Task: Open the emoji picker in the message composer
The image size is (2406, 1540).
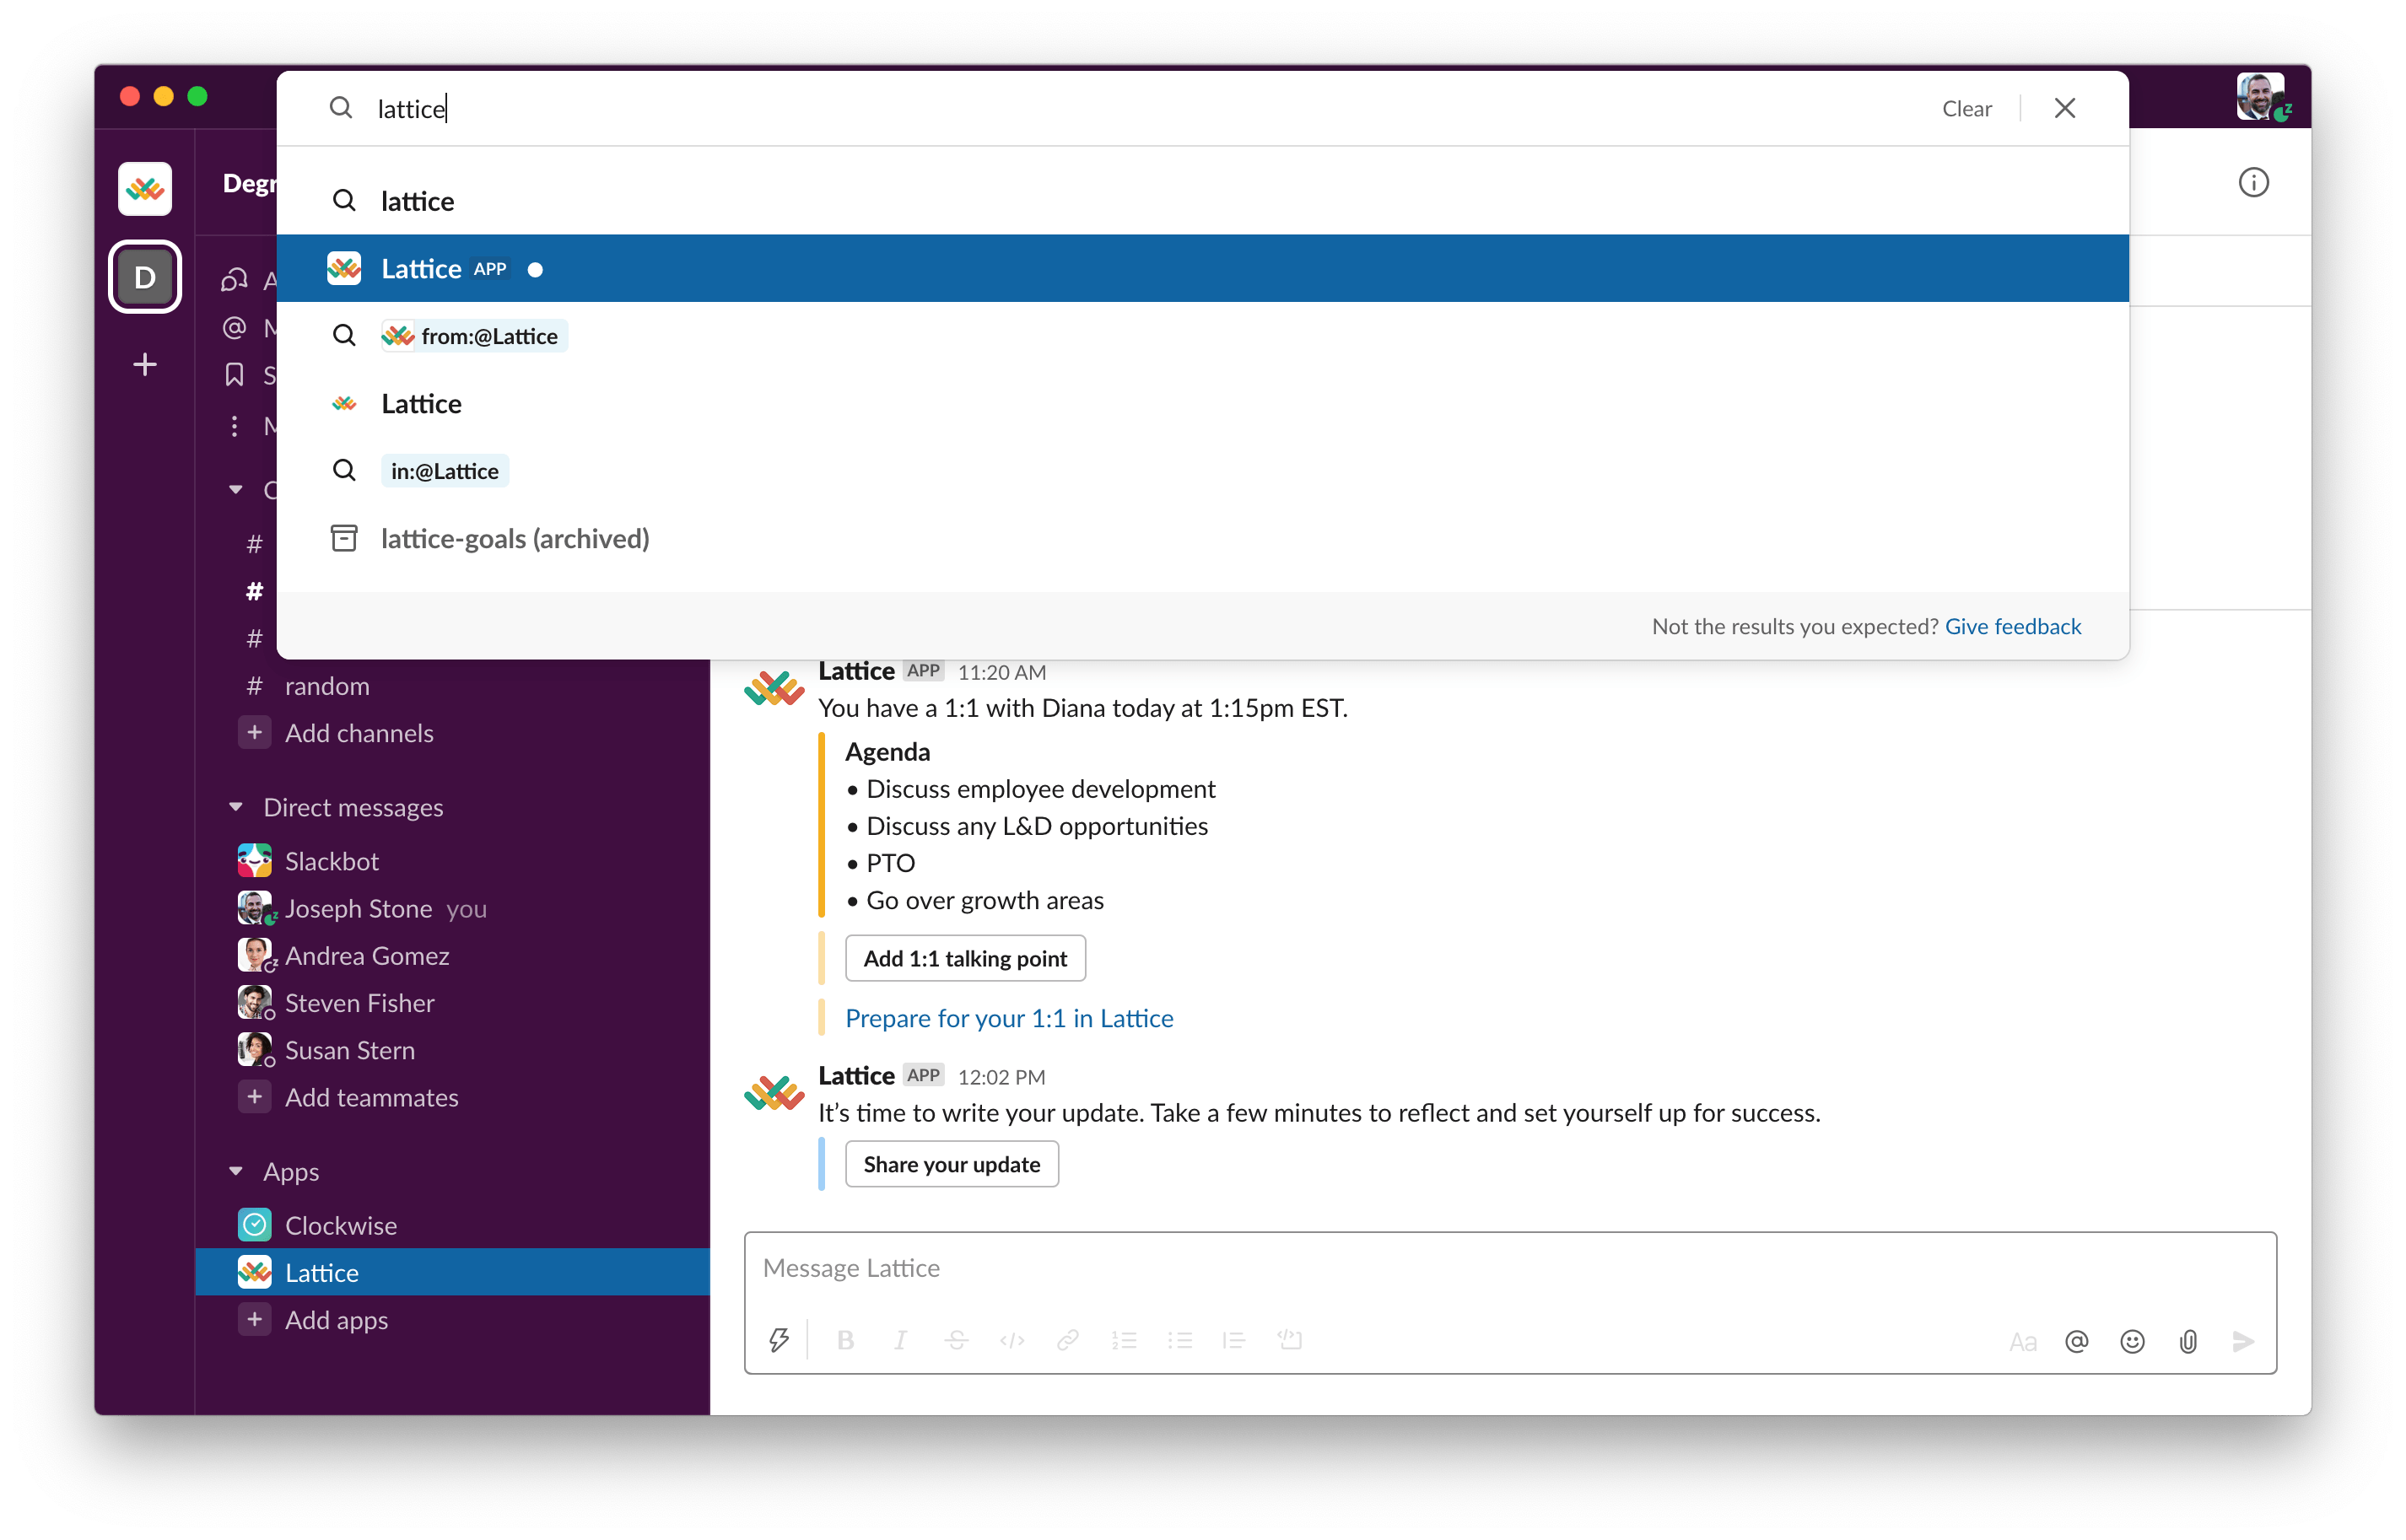Action: 2133,1340
